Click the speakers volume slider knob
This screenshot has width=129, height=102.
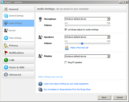coord(82,44)
